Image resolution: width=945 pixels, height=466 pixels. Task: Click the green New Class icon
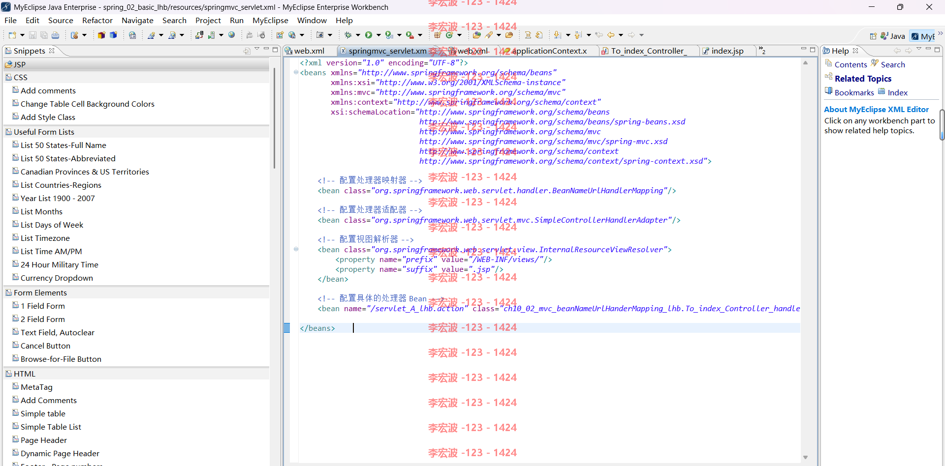(449, 35)
